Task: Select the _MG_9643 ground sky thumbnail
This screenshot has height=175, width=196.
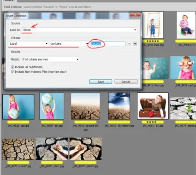Action: [86, 106]
